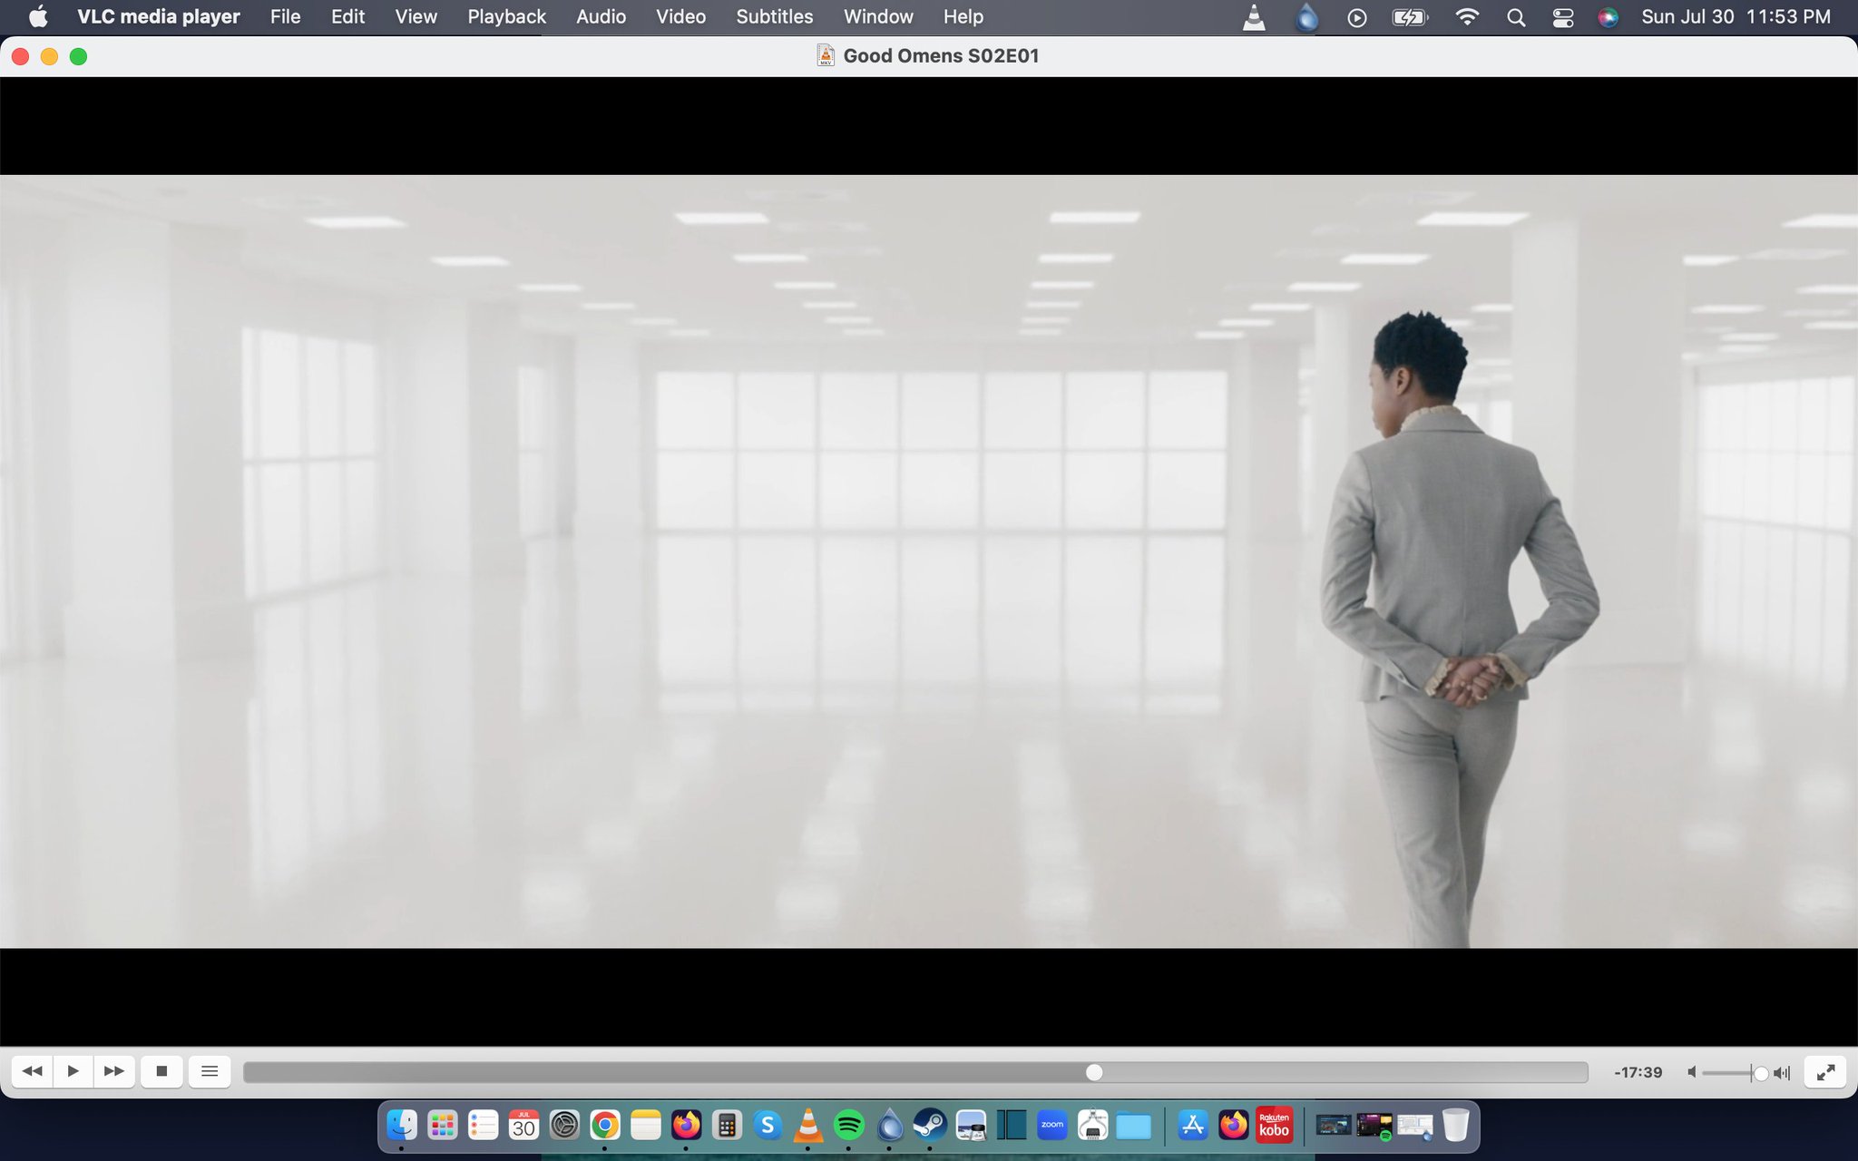This screenshot has width=1858, height=1161.
Task: Launch Rakuten Kobo from the Dock
Action: pyautogui.click(x=1274, y=1126)
